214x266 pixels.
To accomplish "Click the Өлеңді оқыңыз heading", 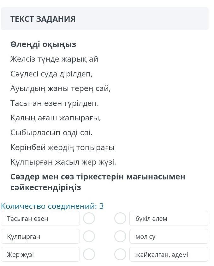I will tap(43, 45).
